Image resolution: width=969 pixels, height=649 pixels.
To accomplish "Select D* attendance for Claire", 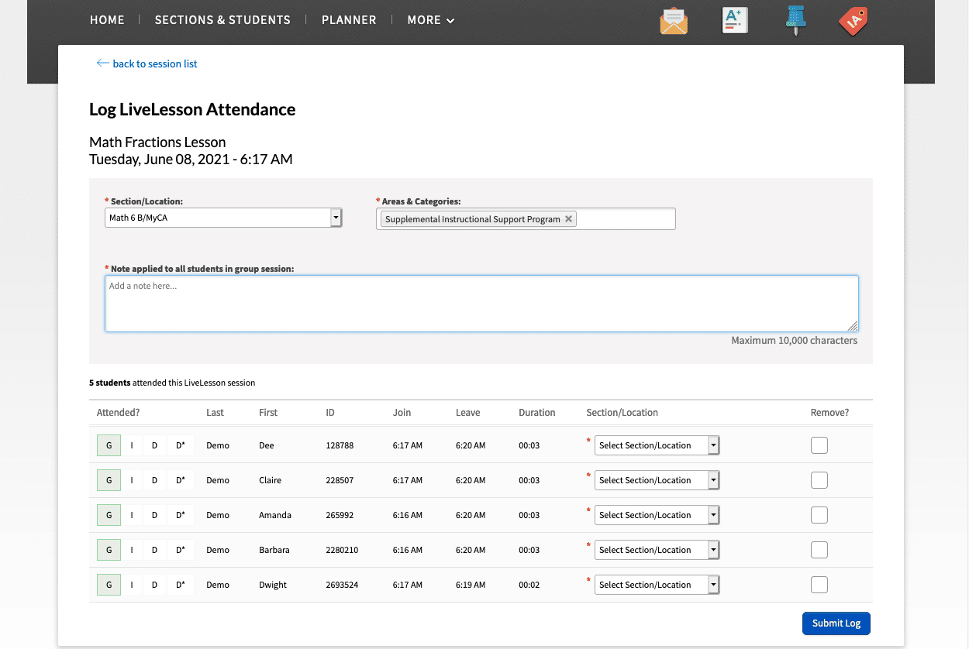I will [x=181, y=480].
